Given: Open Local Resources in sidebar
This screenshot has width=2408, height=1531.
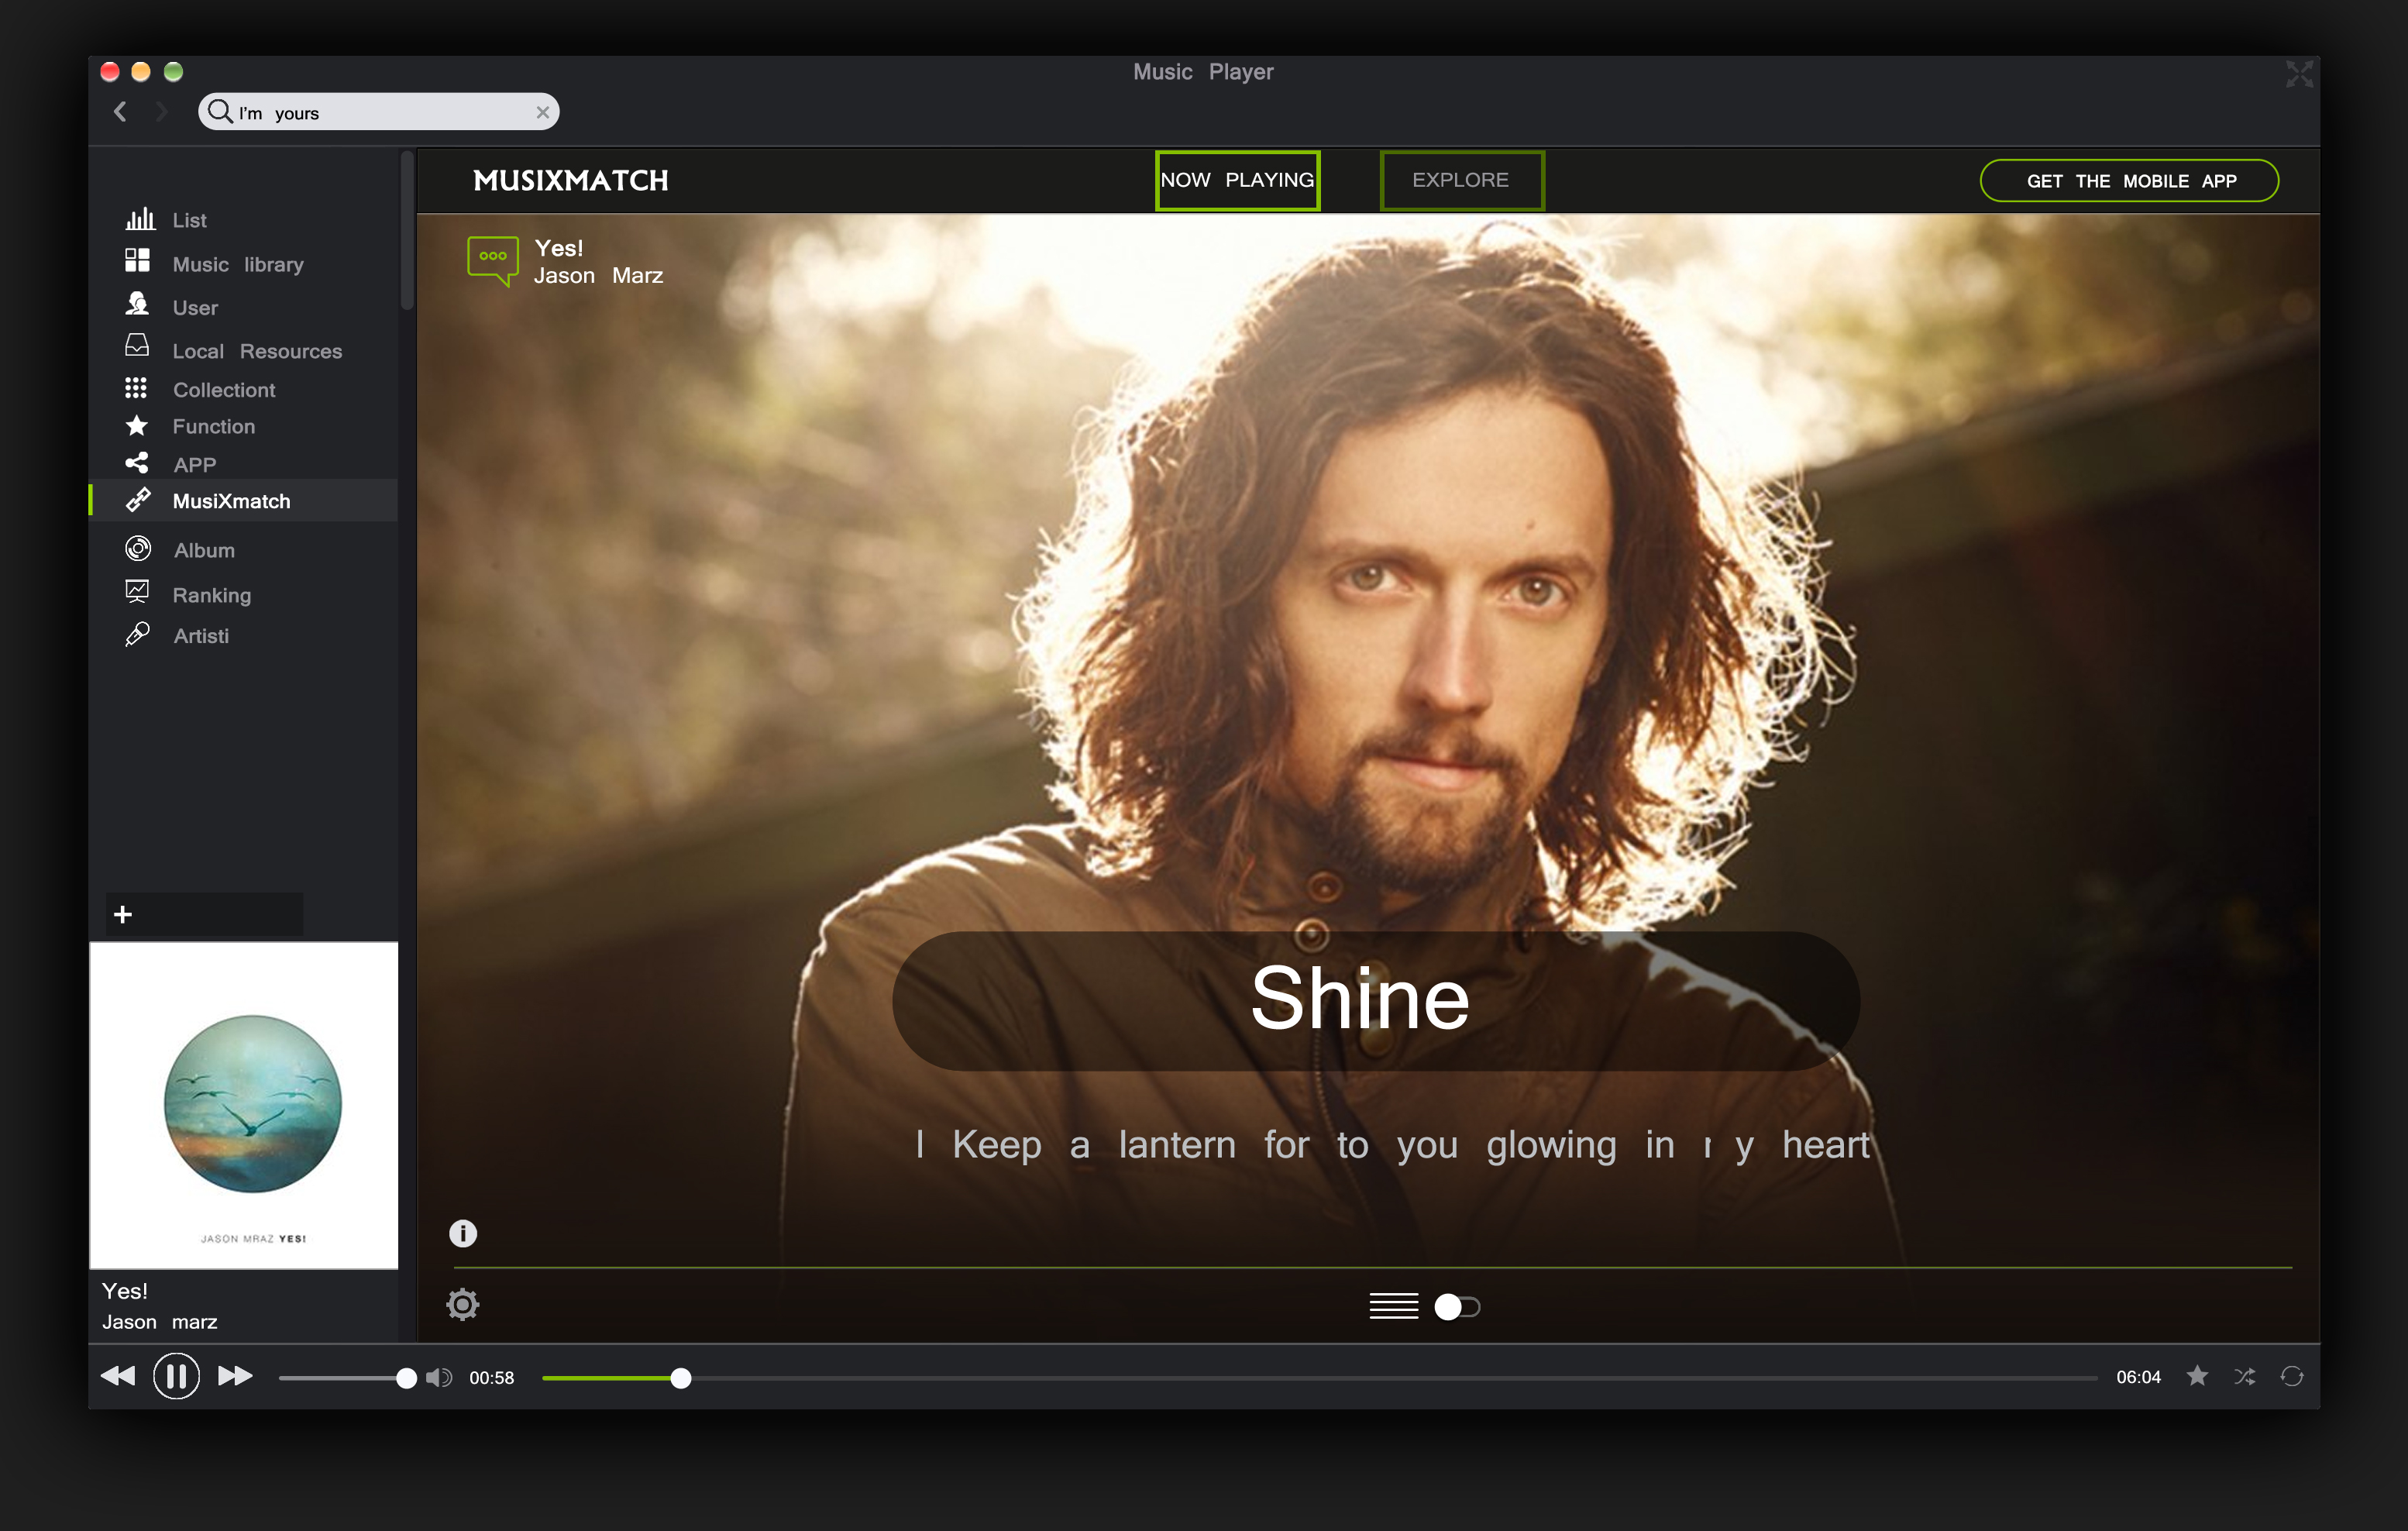Looking at the screenshot, I should coord(233,350).
